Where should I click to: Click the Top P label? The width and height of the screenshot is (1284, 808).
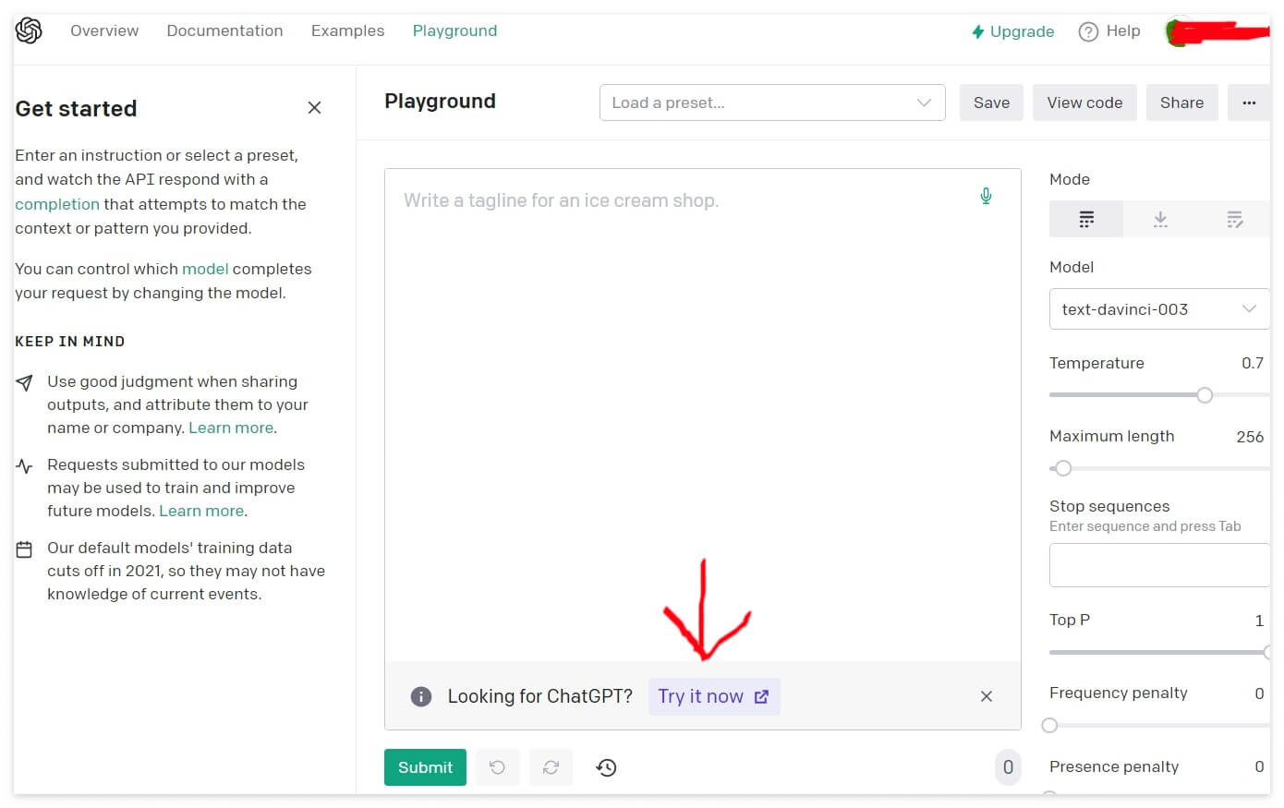click(1070, 620)
